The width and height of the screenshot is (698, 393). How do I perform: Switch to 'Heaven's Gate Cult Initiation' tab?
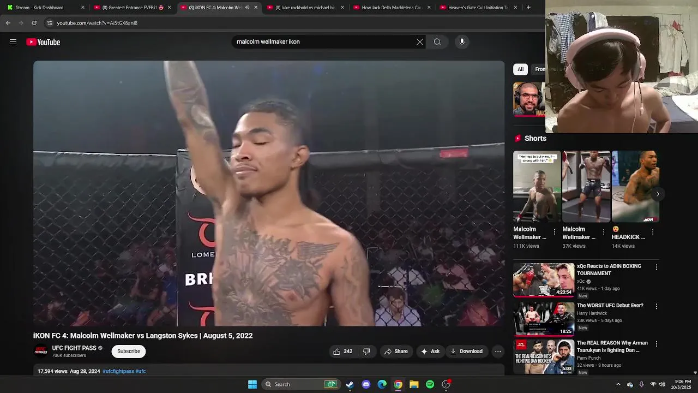[x=478, y=8]
